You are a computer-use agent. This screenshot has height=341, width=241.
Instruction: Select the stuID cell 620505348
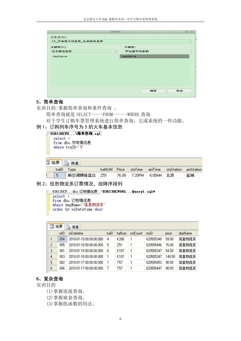[154, 239]
